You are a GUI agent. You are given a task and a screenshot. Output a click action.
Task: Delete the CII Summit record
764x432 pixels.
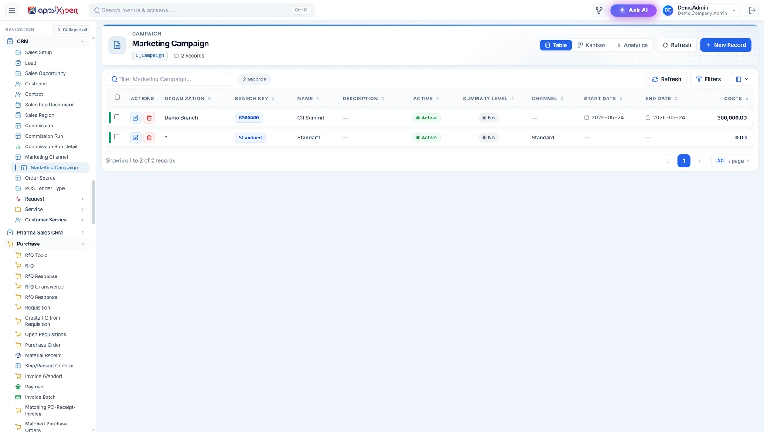click(149, 118)
